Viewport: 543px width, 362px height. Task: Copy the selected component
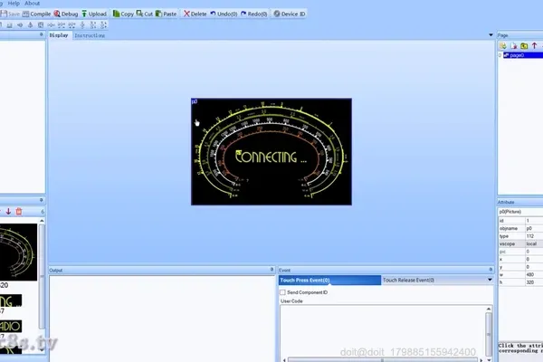pyautogui.click(x=123, y=14)
